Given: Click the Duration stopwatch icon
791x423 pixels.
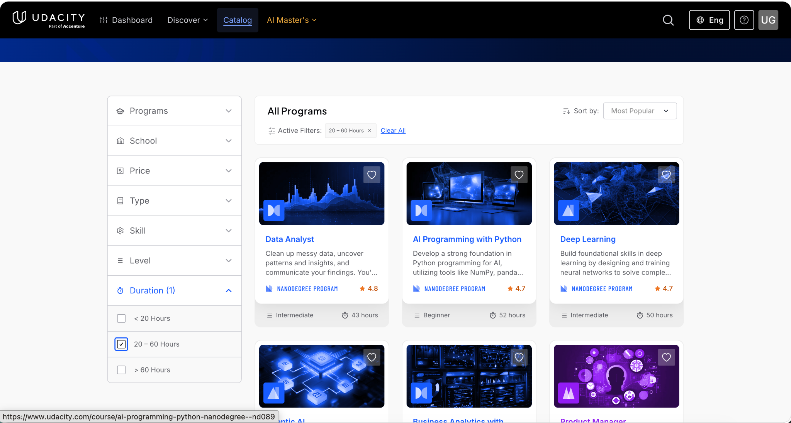Looking at the screenshot, I should point(120,290).
